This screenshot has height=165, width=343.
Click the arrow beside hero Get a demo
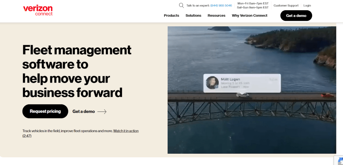(x=102, y=112)
